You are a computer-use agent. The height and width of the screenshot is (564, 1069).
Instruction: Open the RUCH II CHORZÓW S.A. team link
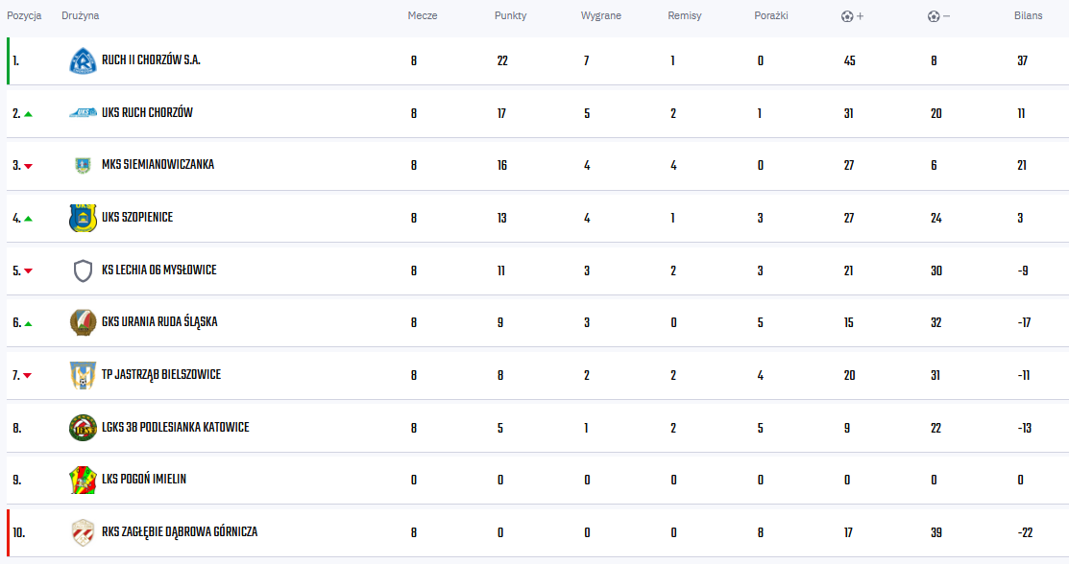click(x=151, y=60)
